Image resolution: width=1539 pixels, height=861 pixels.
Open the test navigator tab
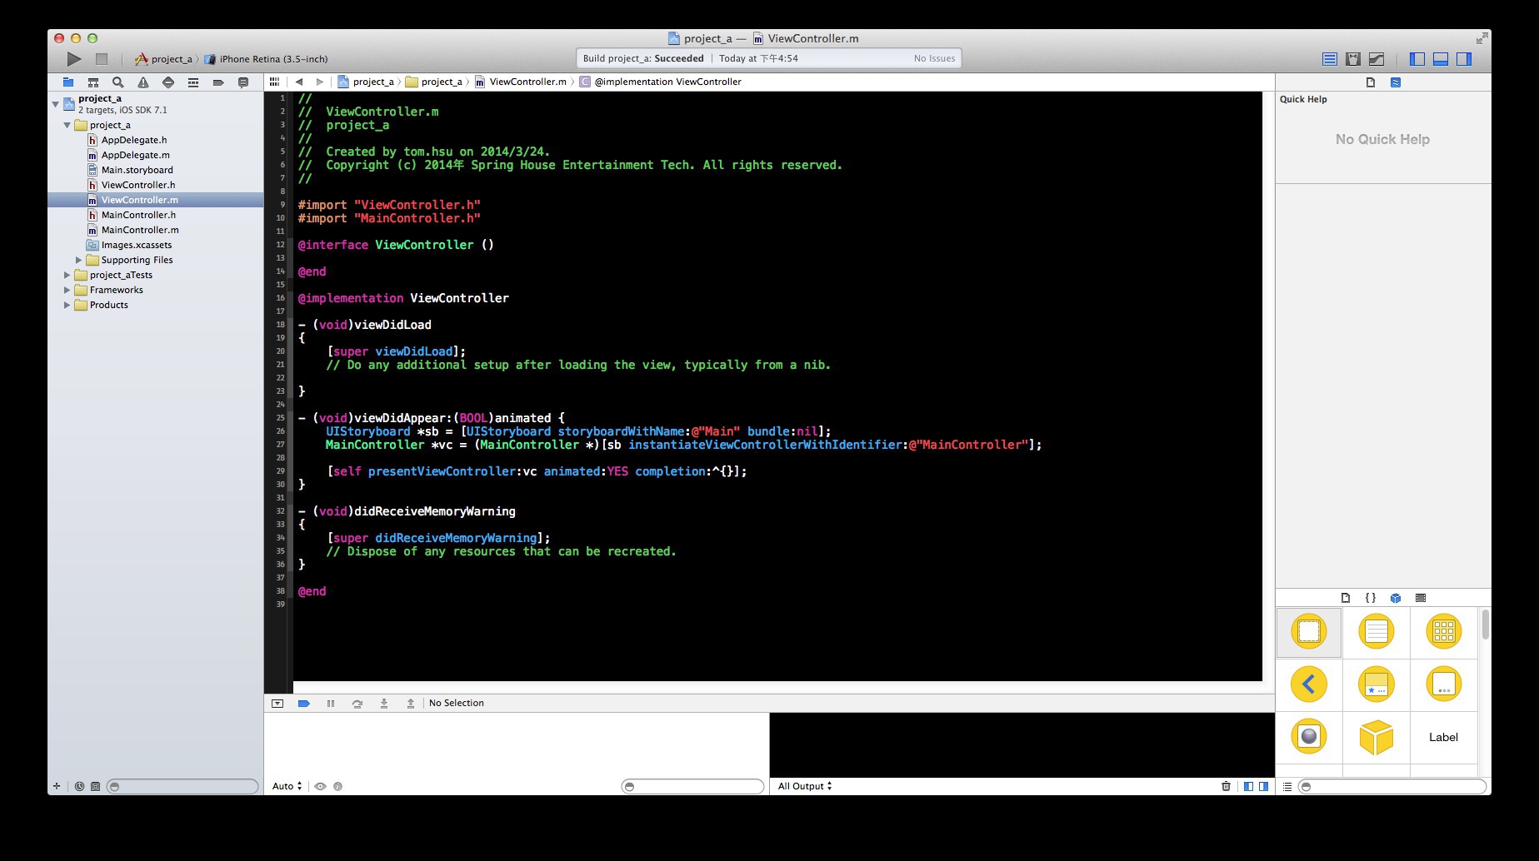(168, 82)
